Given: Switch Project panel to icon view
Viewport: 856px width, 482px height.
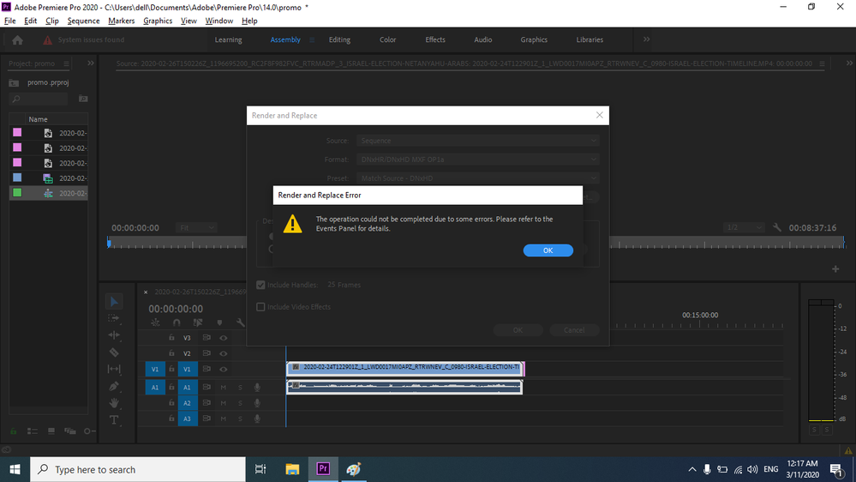Looking at the screenshot, I should 51,431.
